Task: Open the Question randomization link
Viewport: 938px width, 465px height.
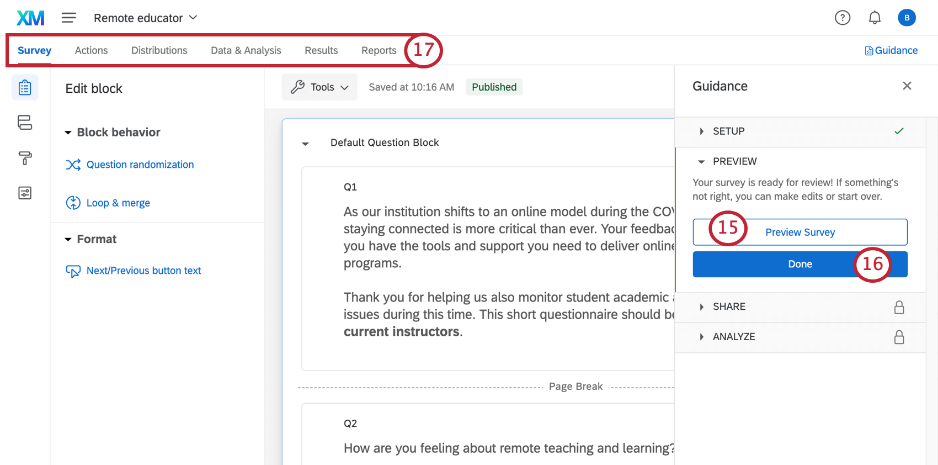Action: click(x=140, y=165)
